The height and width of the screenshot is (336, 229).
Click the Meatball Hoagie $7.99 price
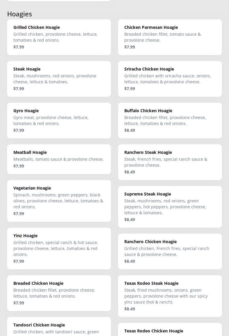tap(19, 166)
